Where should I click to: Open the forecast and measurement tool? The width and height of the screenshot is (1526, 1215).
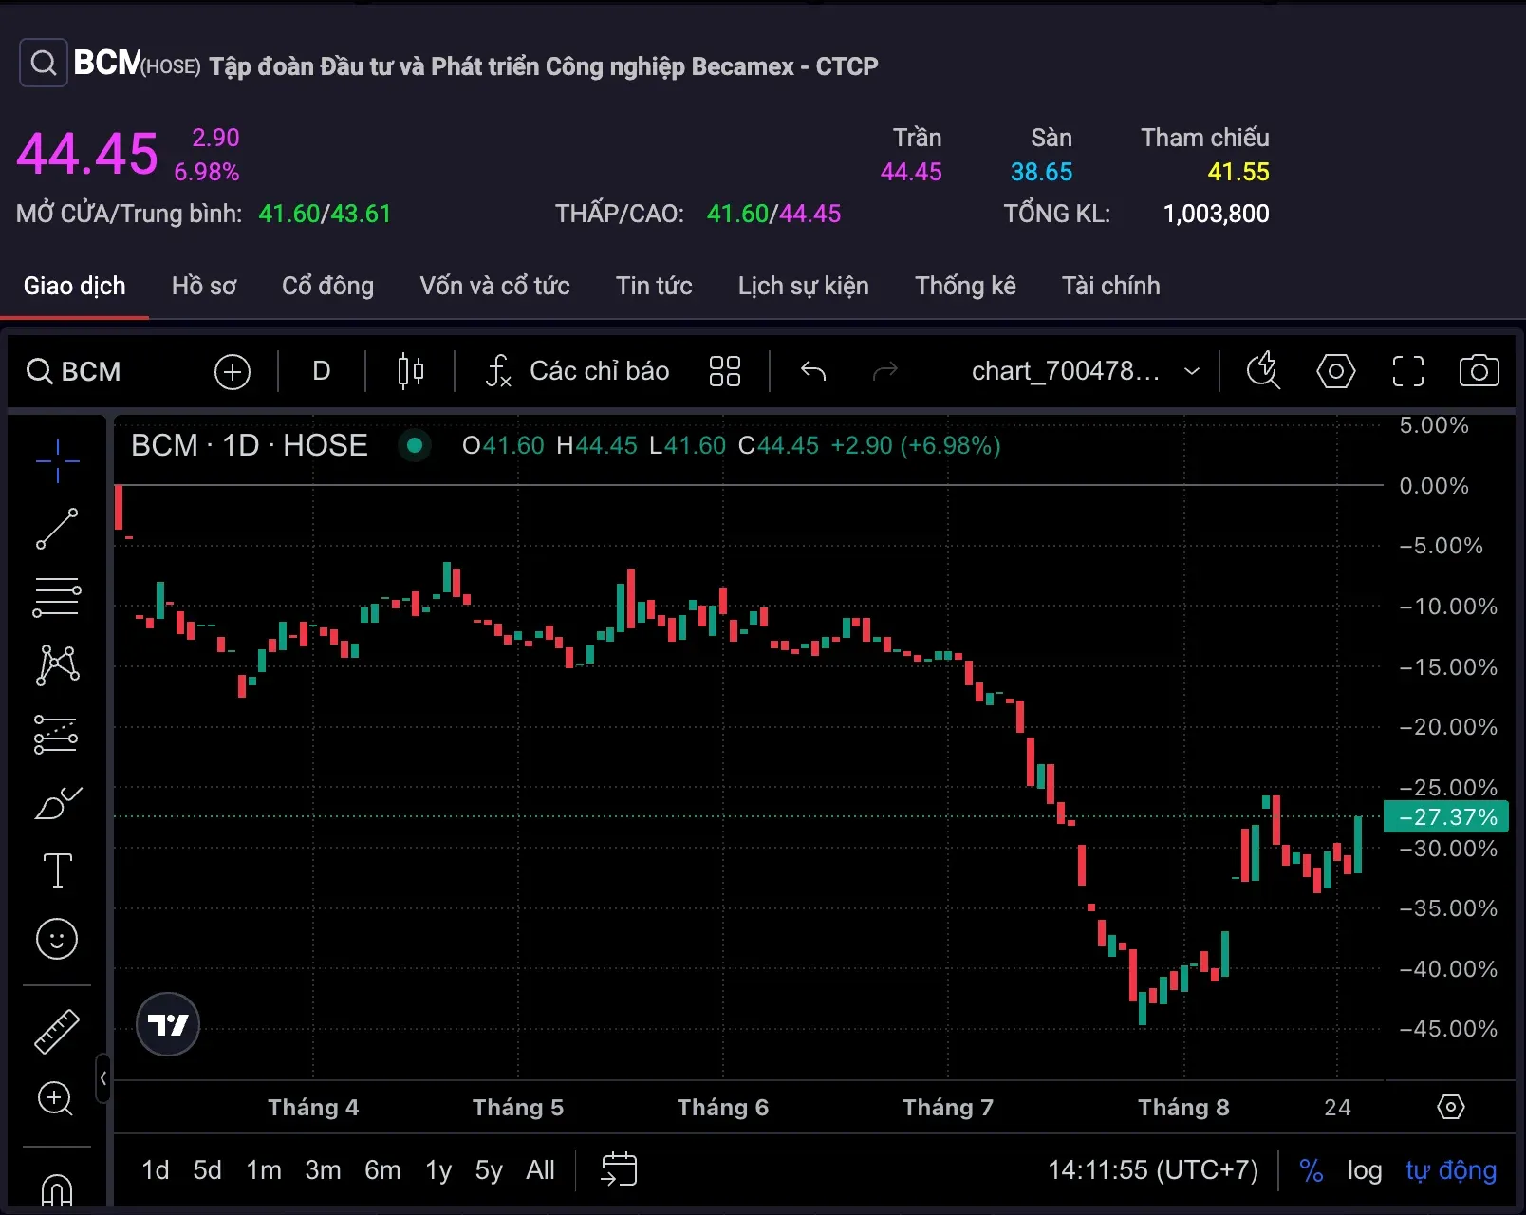point(57,734)
